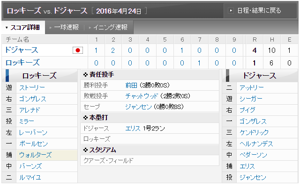The width and height of the screenshot is (300, 187).
Task: Open Rockies second baseman ルマイユ link
Action: [x=30, y=178]
